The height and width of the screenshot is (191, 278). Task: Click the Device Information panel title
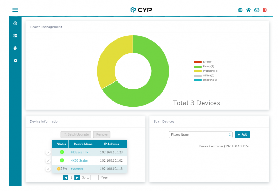click(44, 121)
